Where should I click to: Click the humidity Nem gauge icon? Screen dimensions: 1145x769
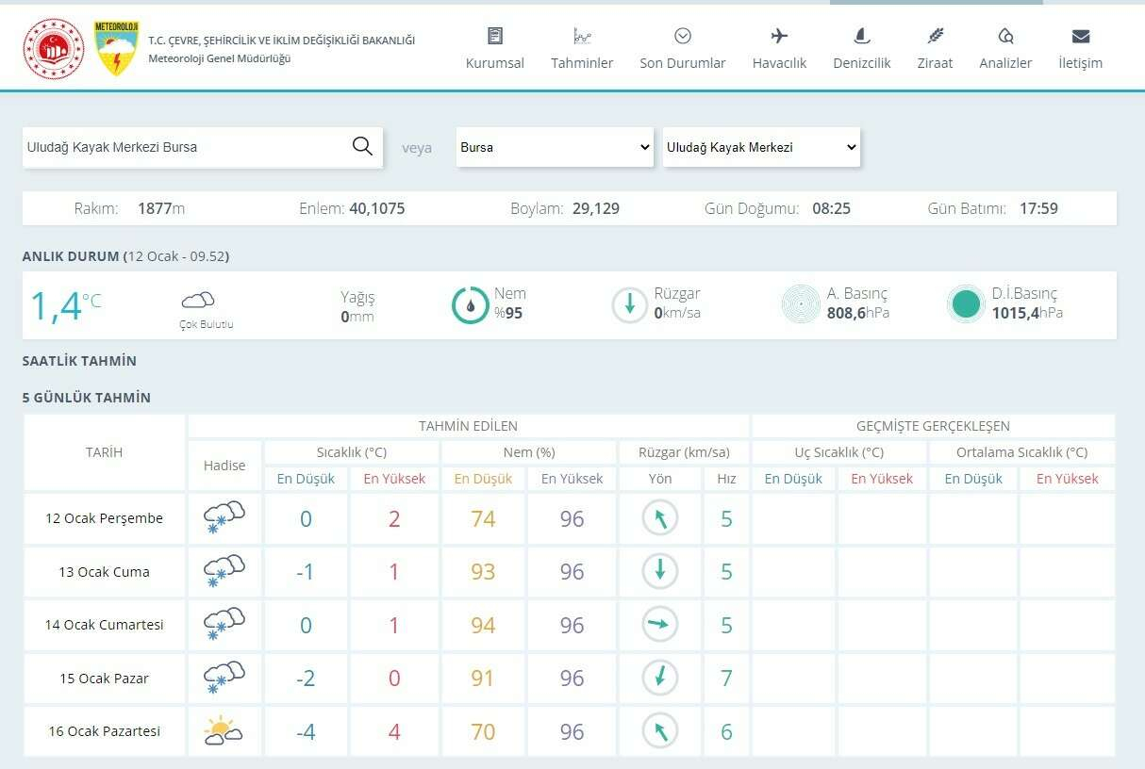pyautogui.click(x=470, y=304)
